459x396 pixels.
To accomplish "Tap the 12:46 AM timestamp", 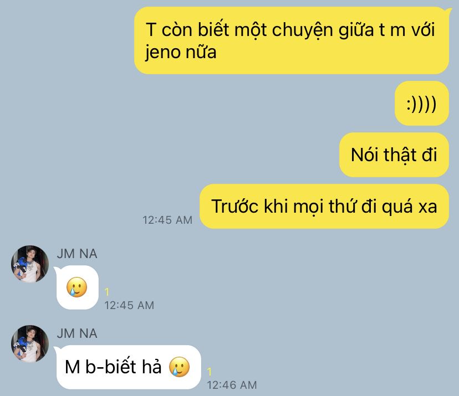I will click(232, 385).
